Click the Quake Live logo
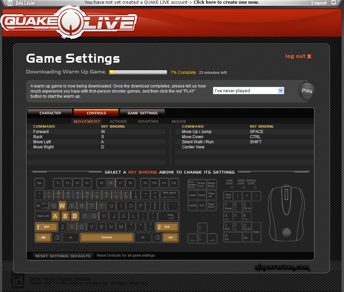The width and height of the screenshot is (344, 292). coord(69,23)
